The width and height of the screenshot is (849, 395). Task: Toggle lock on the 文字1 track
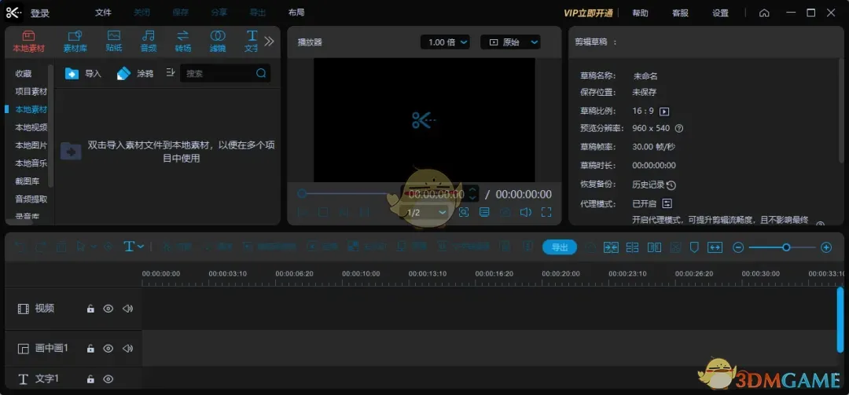click(x=90, y=379)
